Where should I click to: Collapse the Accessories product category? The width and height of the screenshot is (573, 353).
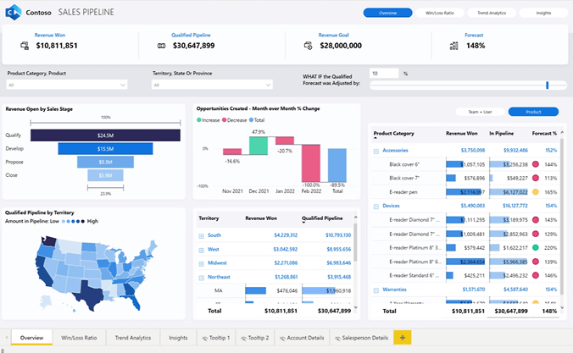click(376, 152)
